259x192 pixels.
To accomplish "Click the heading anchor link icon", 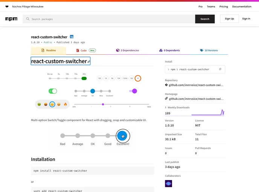I will coord(89,61).
